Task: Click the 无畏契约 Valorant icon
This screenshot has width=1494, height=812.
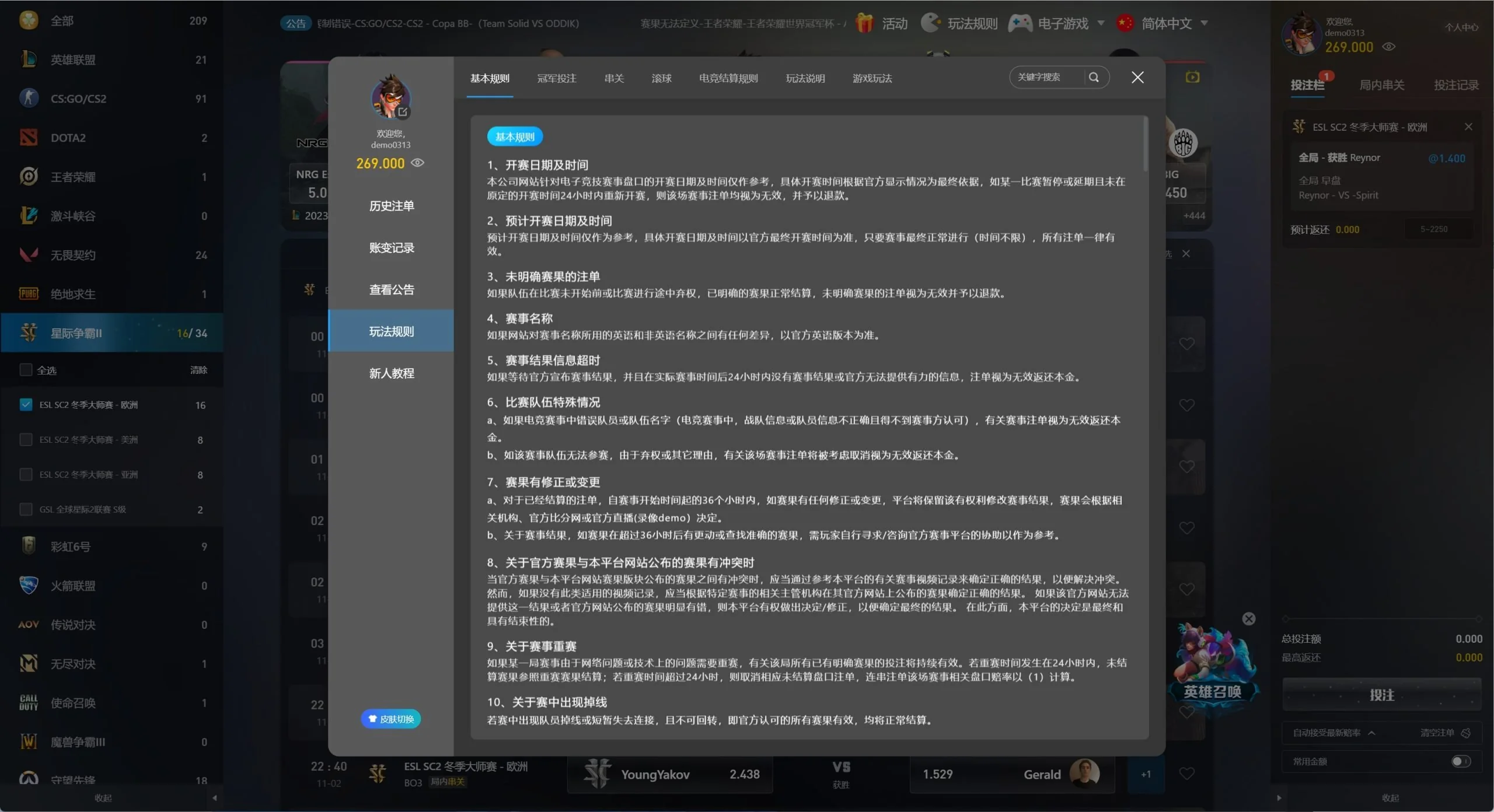Action: 29,255
